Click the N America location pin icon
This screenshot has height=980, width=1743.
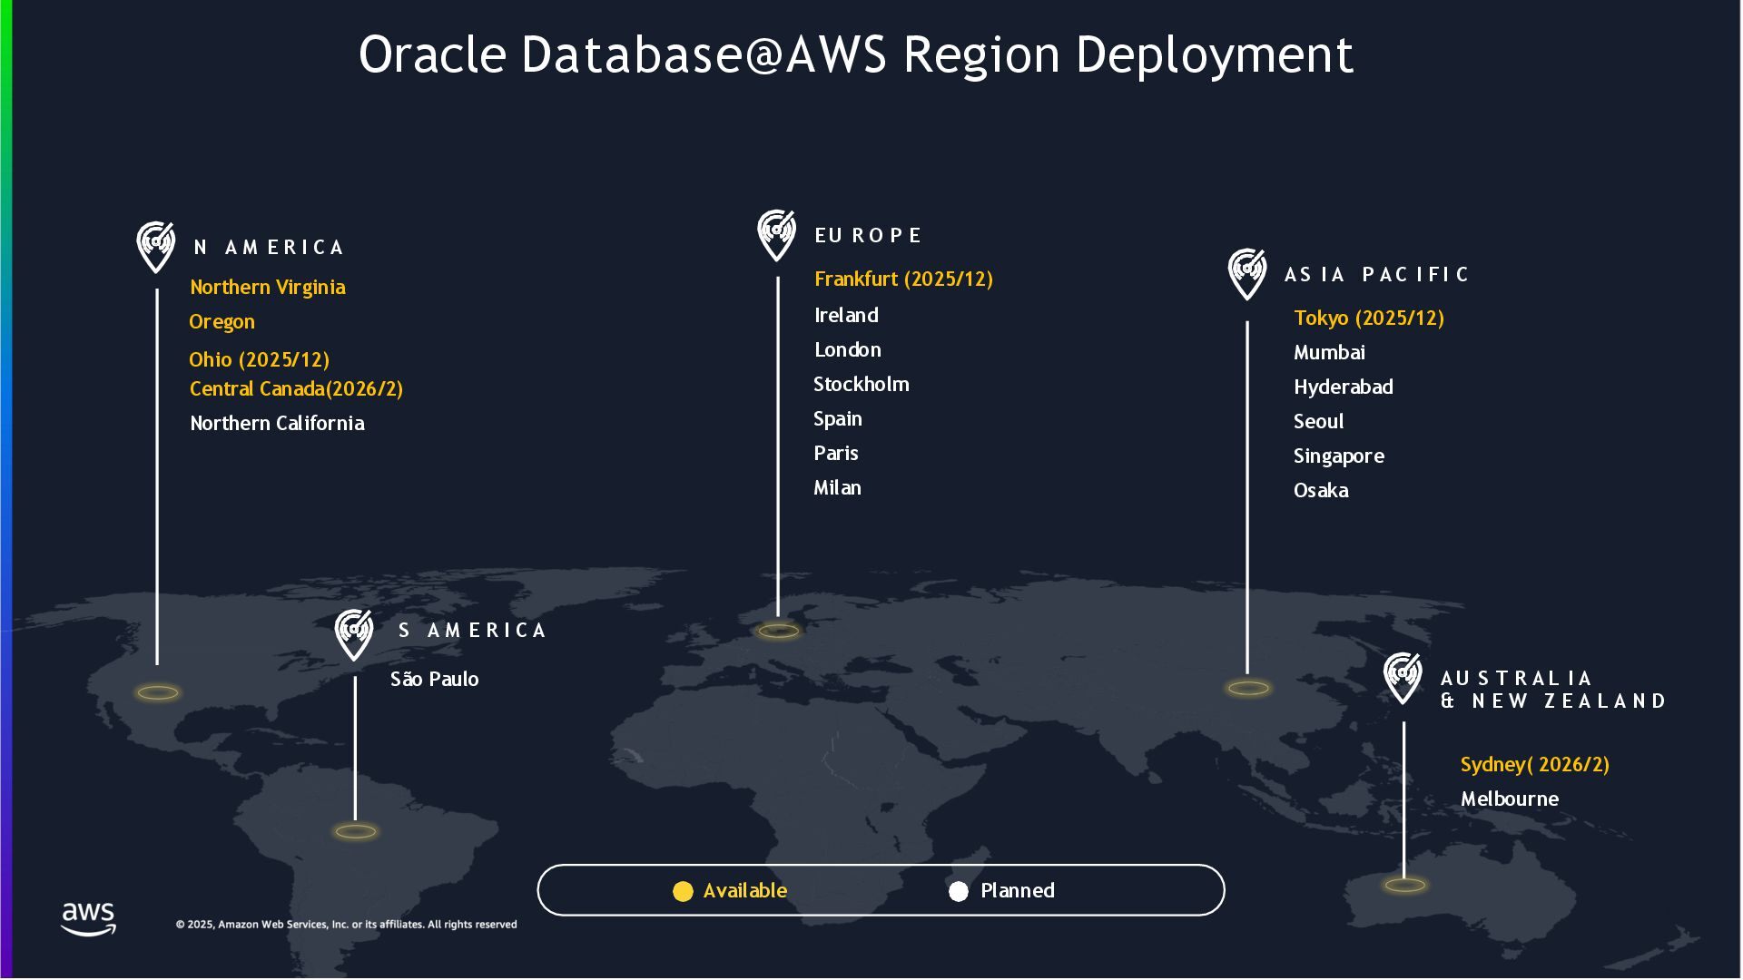click(x=156, y=245)
